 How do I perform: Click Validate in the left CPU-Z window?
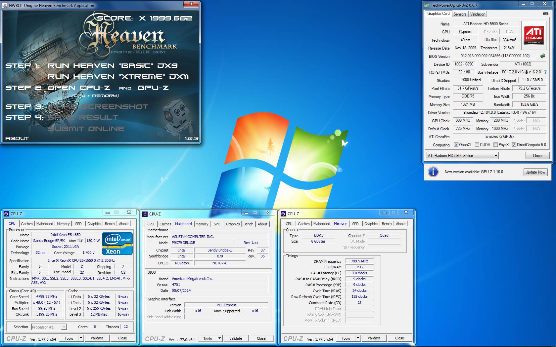pos(97,338)
